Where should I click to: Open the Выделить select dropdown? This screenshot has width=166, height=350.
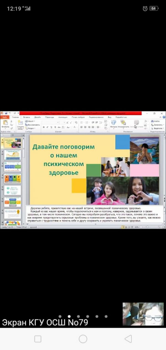158,128
